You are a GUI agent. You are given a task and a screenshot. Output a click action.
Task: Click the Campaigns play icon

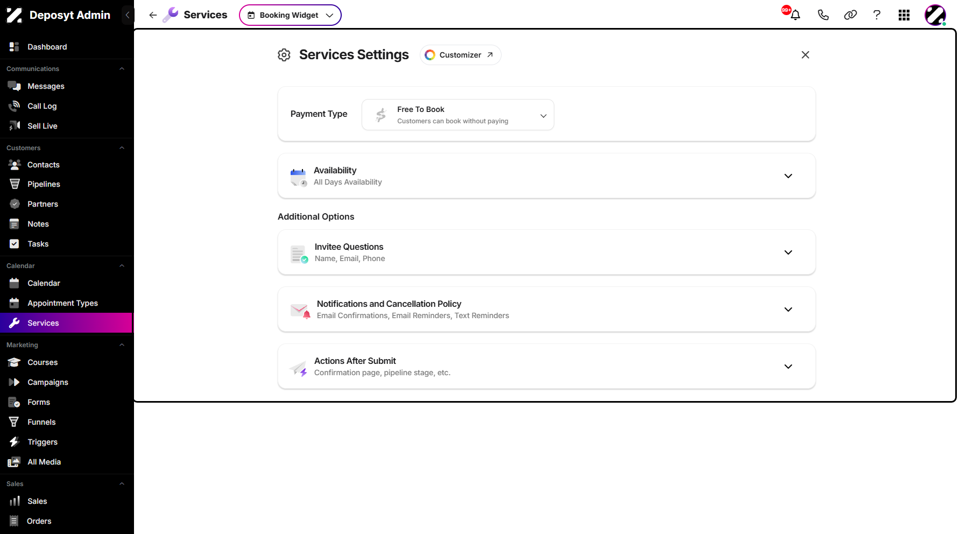point(15,382)
